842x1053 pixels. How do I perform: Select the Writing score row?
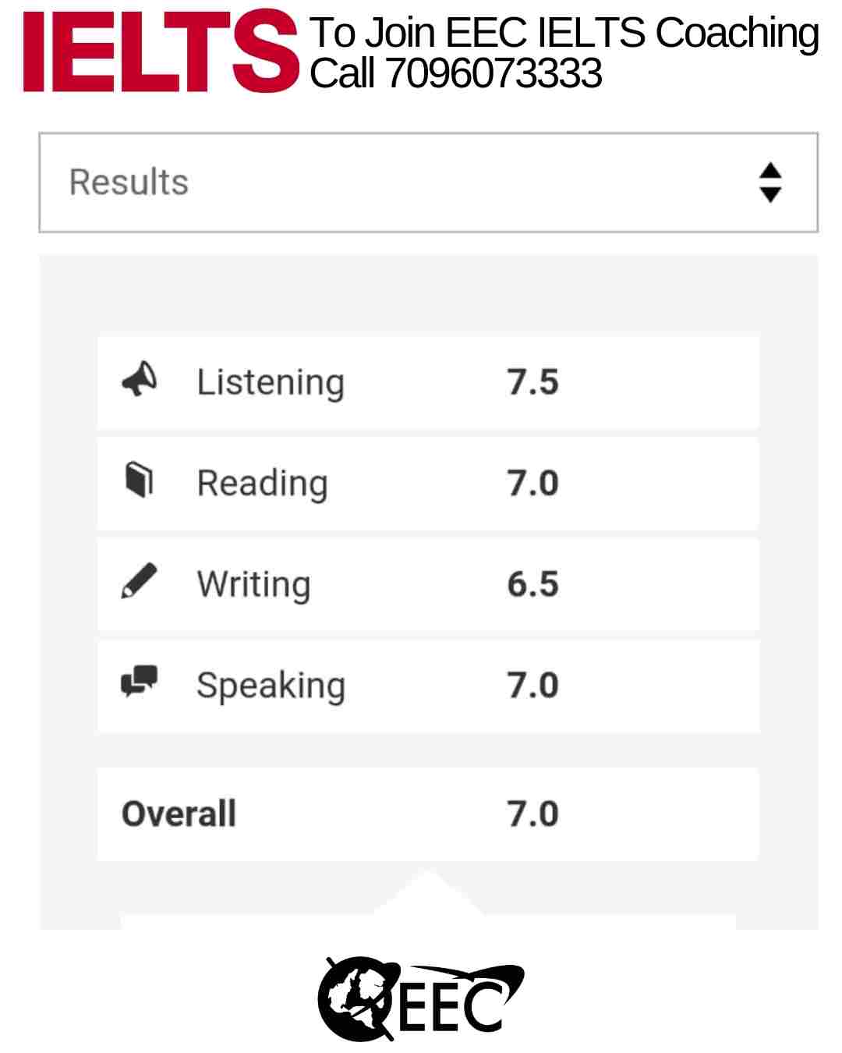[x=428, y=584]
